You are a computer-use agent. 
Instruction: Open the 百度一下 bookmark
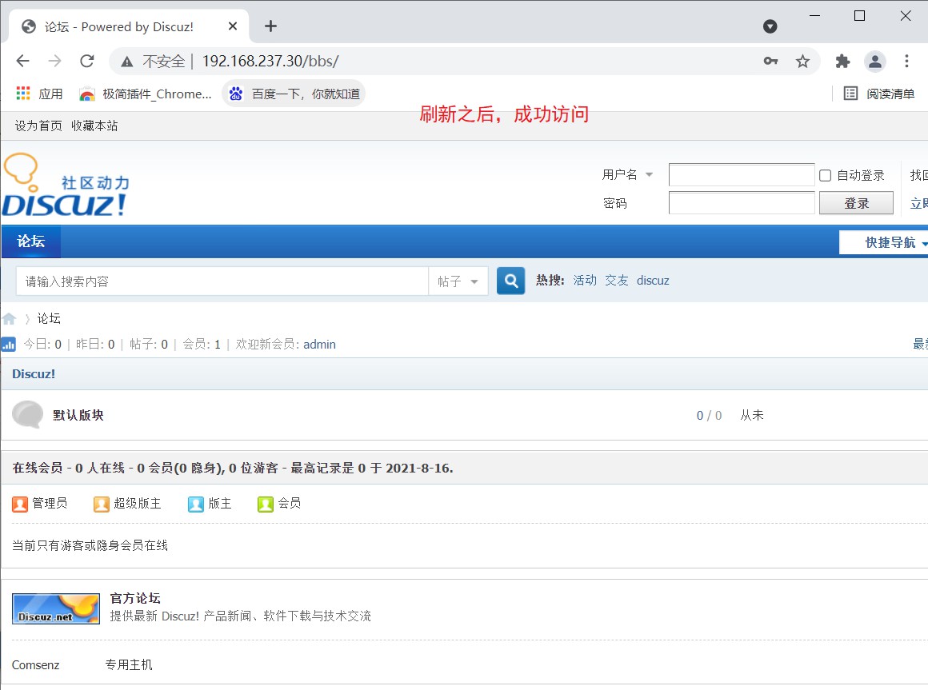[x=294, y=94]
